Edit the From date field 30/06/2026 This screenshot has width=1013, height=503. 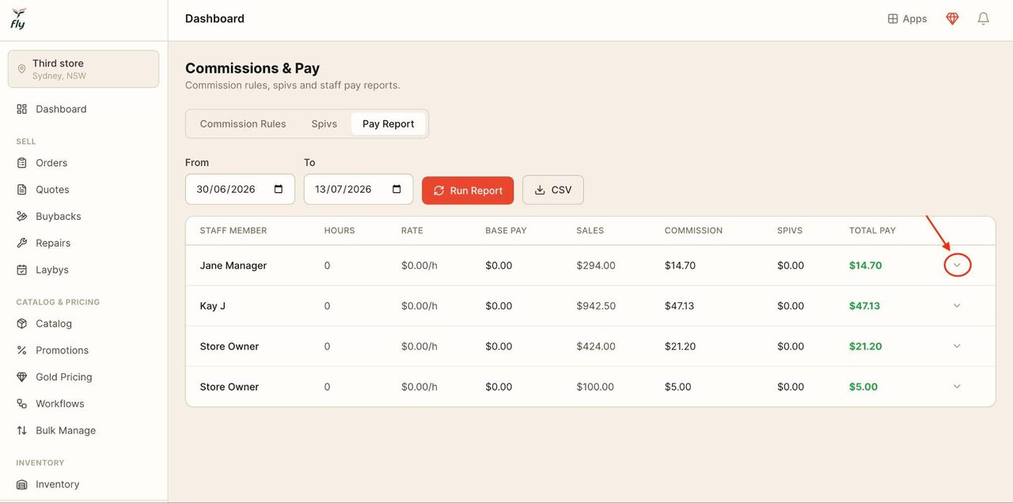click(x=240, y=189)
